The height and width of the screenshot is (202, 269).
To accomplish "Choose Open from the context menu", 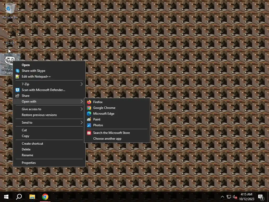I will pos(49,65).
